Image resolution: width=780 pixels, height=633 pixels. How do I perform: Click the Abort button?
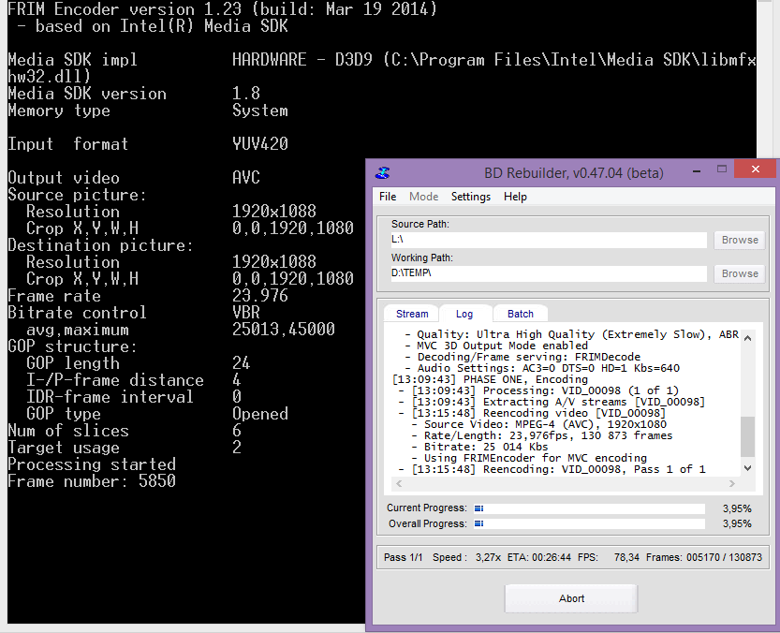coord(571,598)
